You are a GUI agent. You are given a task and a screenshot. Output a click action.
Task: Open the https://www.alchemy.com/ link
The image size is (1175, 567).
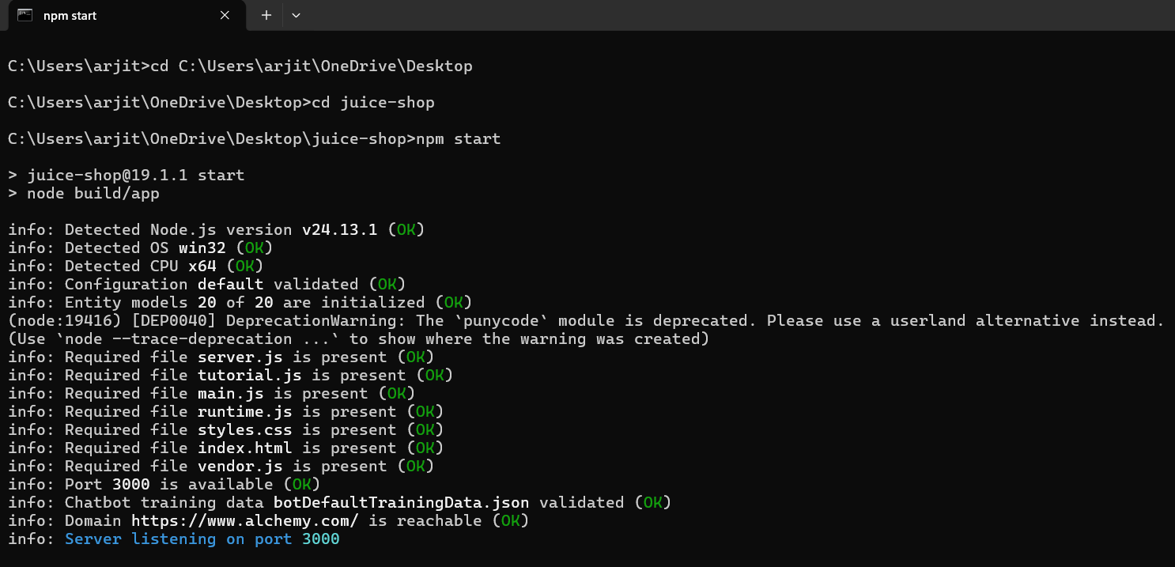click(x=237, y=520)
